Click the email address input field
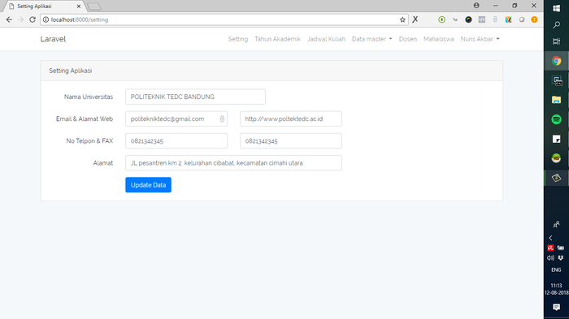Screen dimensions: 569x319 click(x=176, y=119)
